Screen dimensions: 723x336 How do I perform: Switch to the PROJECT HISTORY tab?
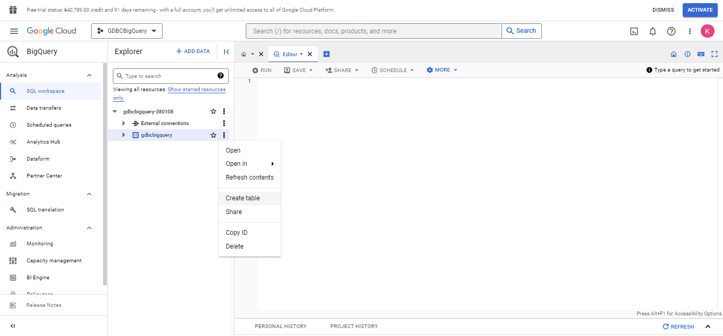click(354, 326)
